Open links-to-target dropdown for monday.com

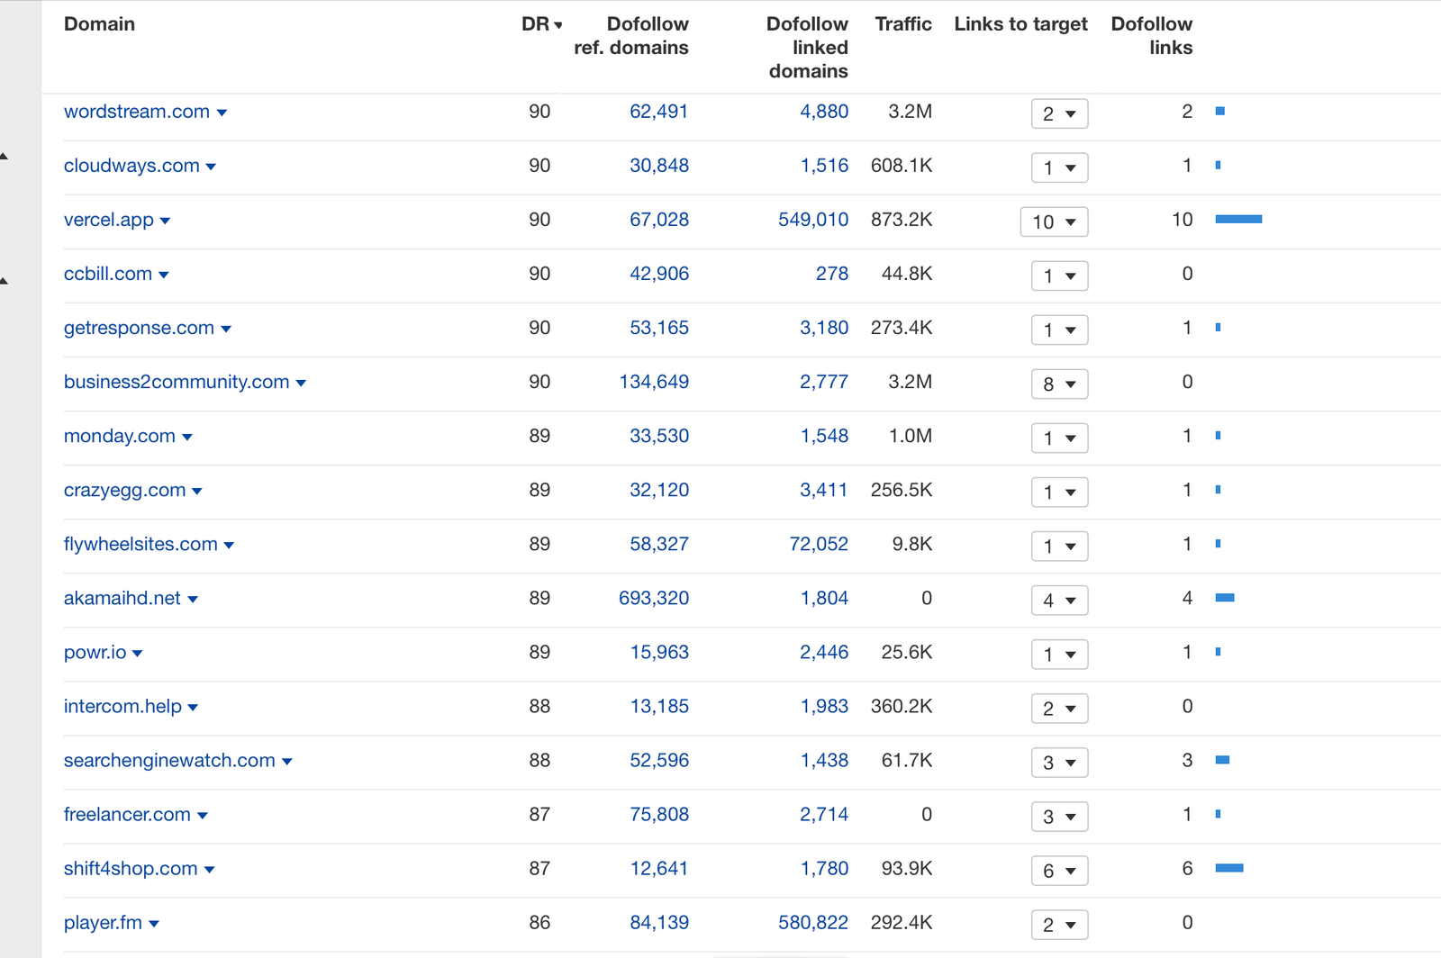(1059, 438)
